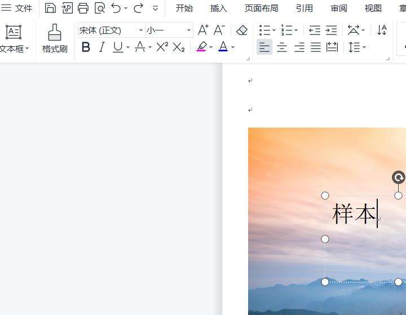Apply bulleted list
406x315 pixels.
(x=264, y=30)
